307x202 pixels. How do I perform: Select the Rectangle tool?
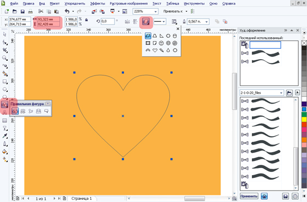tap(5, 82)
